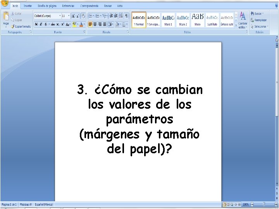Shrink font size with the shrink-font icon

78,16
